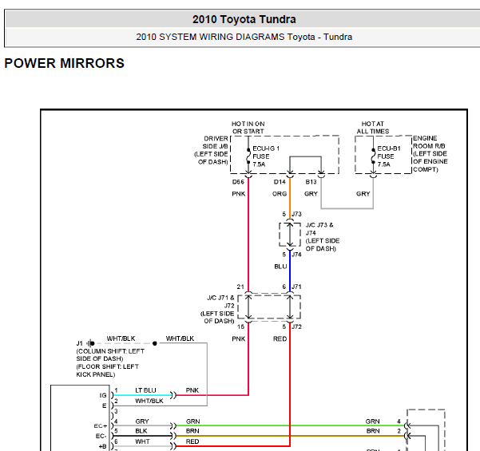This screenshot has width=480, height=451.
Task: Click the "HOT AT ALL TIMES" label
Action: click(x=373, y=128)
